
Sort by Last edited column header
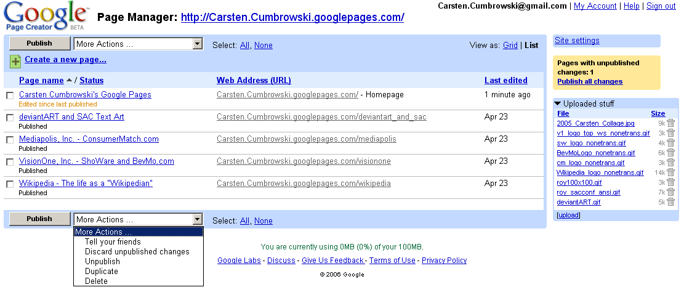[506, 80]
